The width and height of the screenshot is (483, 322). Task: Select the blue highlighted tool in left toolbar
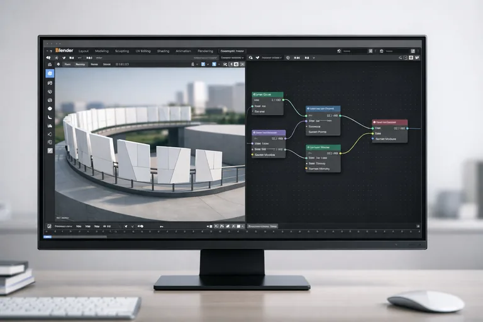click(x=50, y=74)
